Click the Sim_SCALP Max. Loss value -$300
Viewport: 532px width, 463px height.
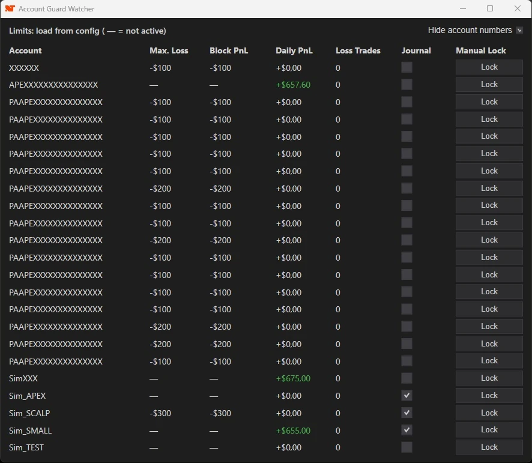coord(160,413)
